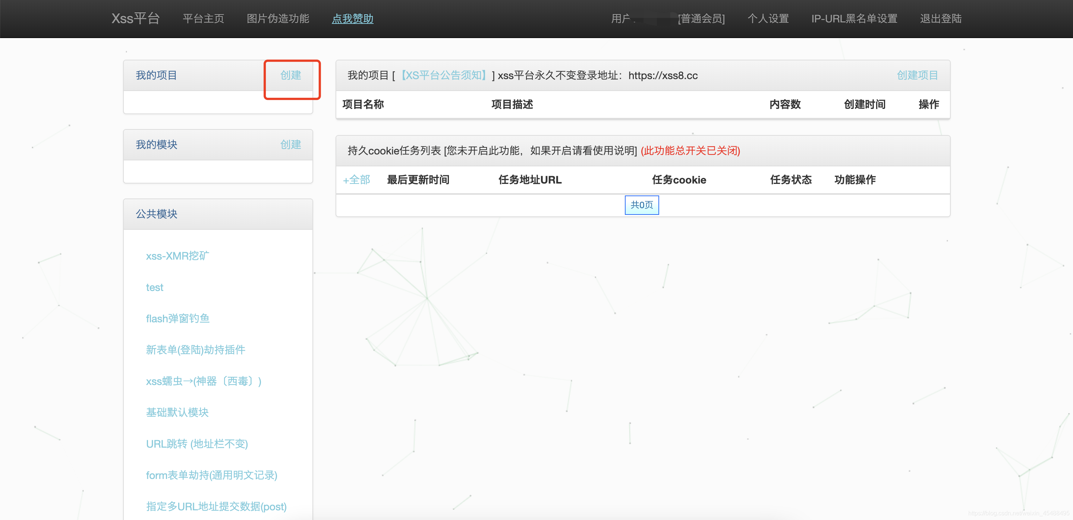Screen dimensions: 1073x520
Task: Click the [普通会员] membership label
Action: click(x=701, y=18)
